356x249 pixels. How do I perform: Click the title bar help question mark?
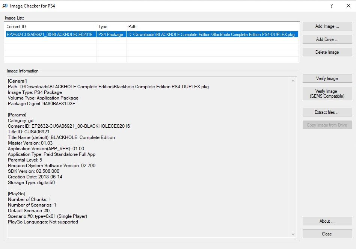332,6
